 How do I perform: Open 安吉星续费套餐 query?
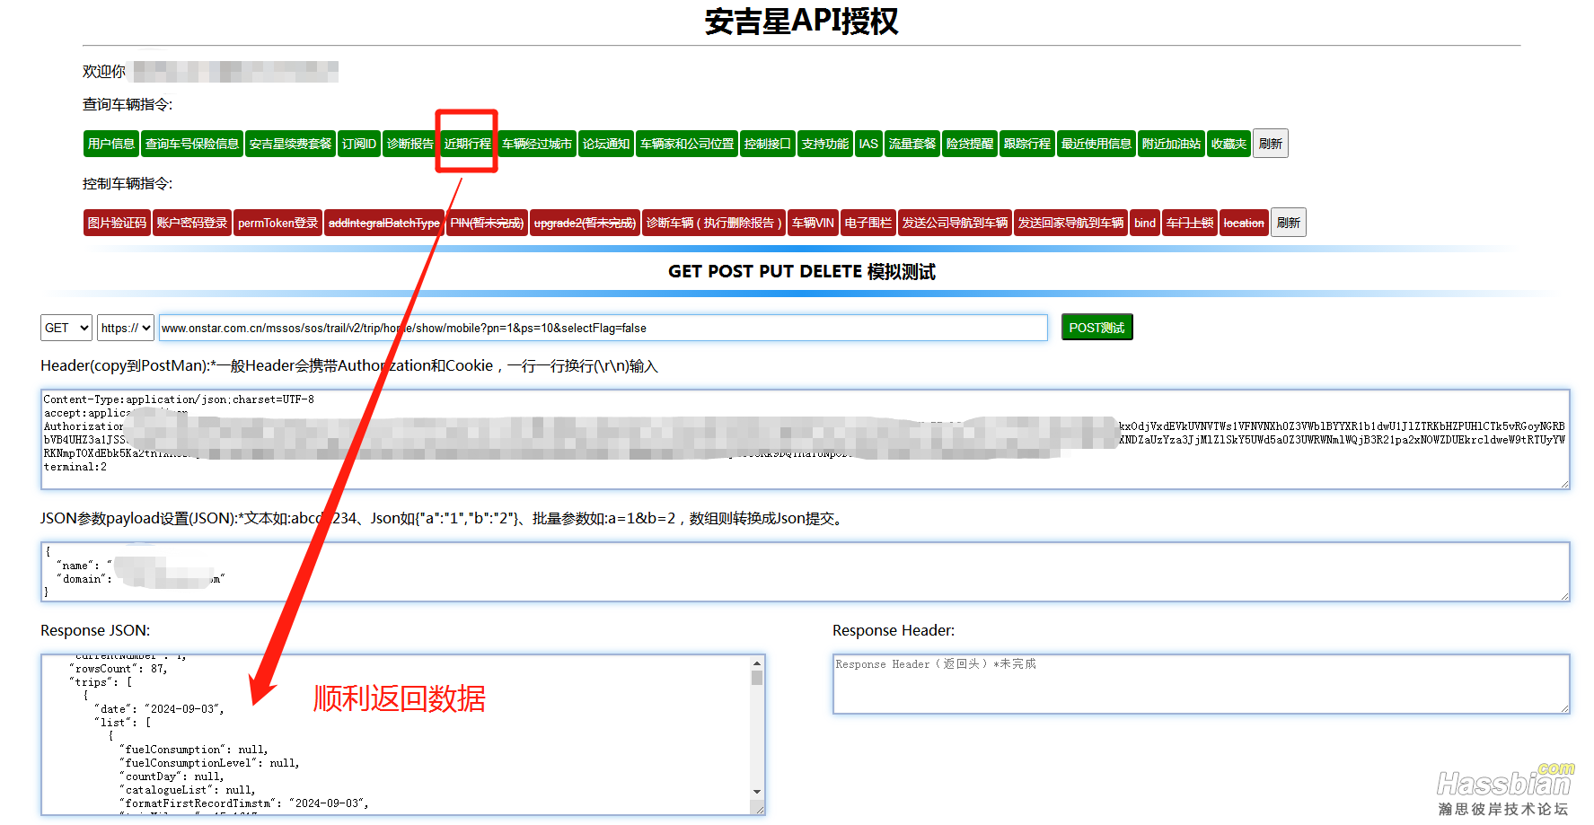pyautogui.click(x=290, y=144)
